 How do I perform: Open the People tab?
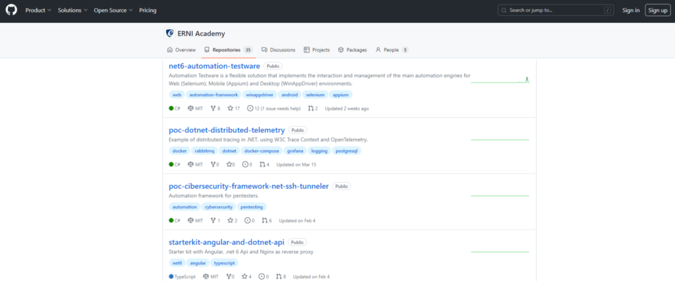click(392, 49)
